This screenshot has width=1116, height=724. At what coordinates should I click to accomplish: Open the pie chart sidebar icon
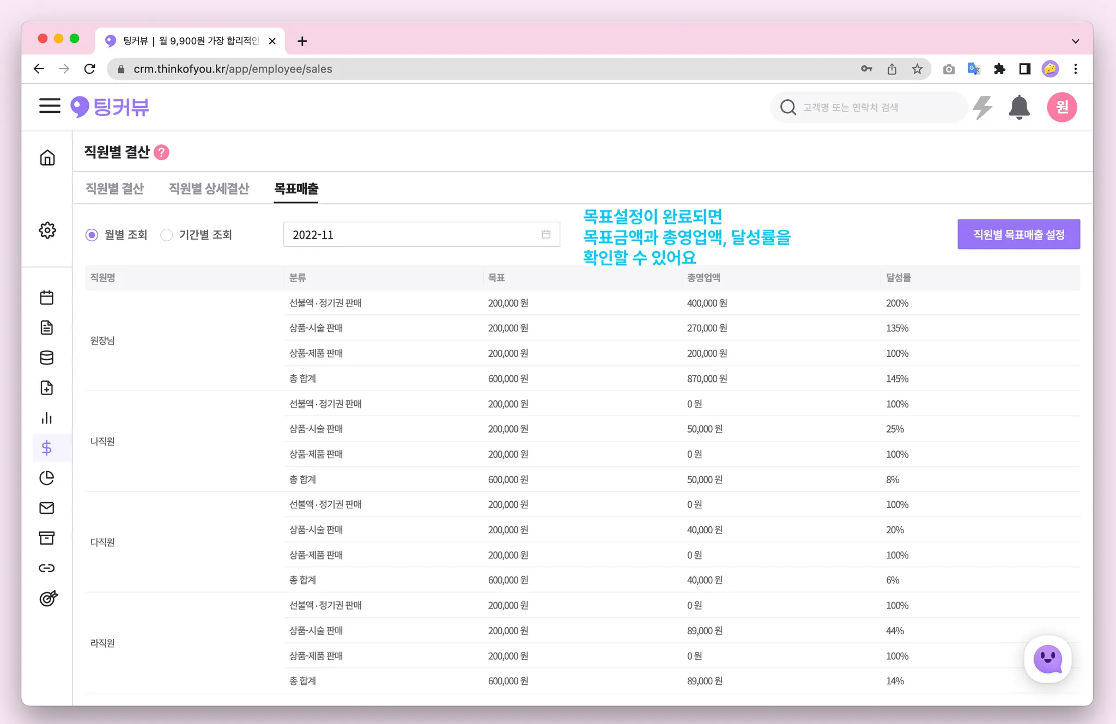[47, 478]
